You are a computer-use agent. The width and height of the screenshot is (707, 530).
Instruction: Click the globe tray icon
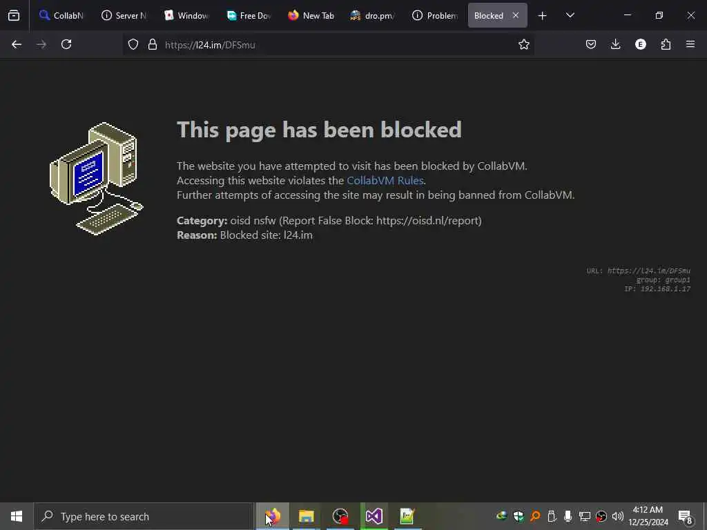pos(501,516)
